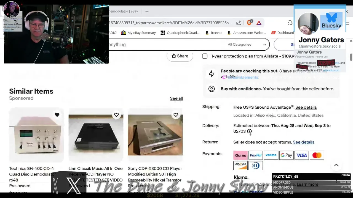The height and width of the screenshot is (198, 353).
Task: Open the Allstate protection plan link
Action: click(253, 56)
